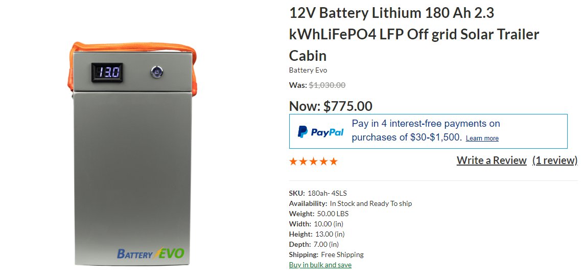This screenshot has width=584, height=278.
Task: Click the fourth orange rating star
Action: pos(323,161)
